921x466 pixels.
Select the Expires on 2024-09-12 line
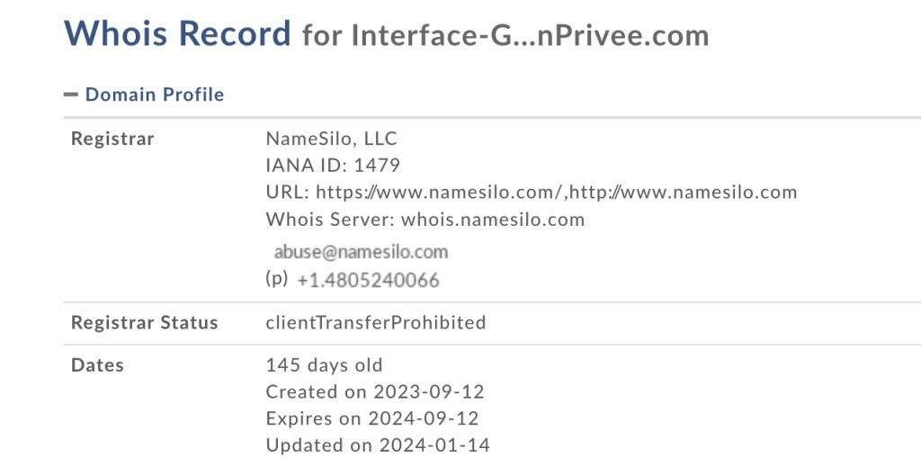tap(372, 418)
